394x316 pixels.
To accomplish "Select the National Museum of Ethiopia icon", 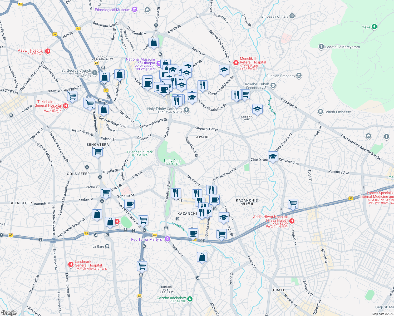I will [159, 63].
